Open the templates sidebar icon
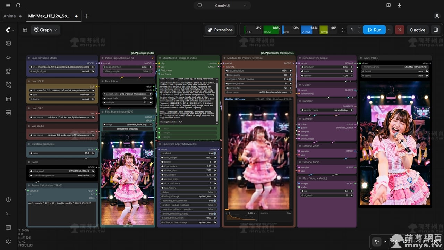 click(x=8, y=113)
